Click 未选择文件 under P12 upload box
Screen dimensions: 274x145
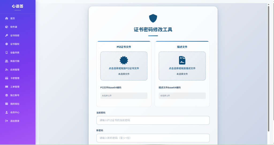tap(124, 74)
